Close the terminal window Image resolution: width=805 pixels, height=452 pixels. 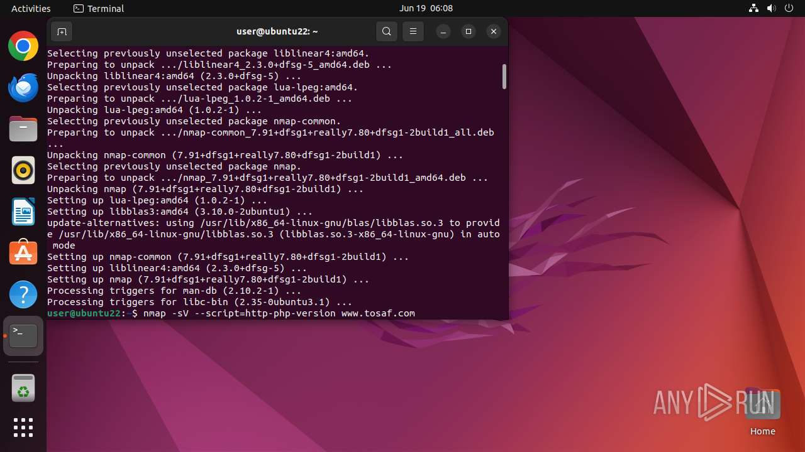click(494, 31)
